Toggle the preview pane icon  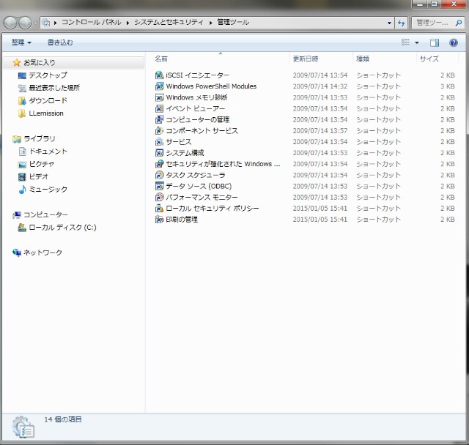coord(435,42)
